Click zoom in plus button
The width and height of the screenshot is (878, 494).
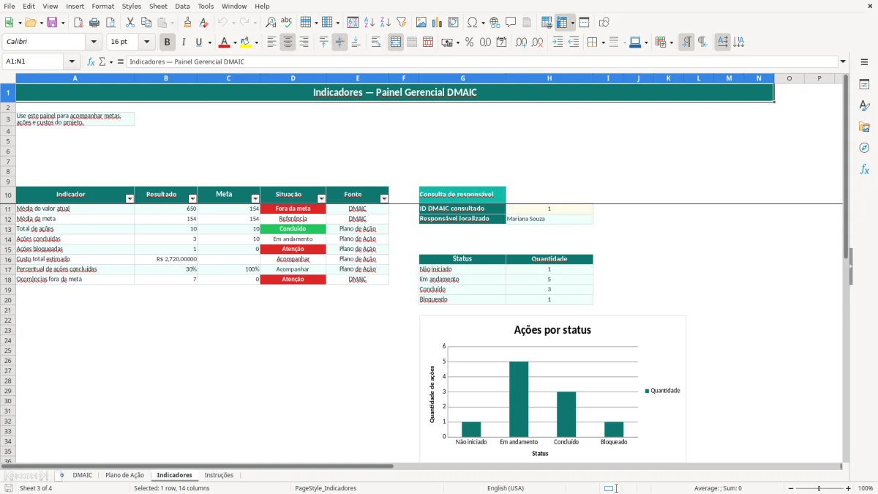click(849, 488)
